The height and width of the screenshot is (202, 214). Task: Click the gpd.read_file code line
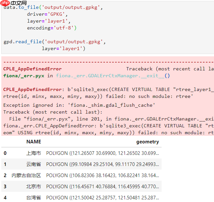point(54,42)
